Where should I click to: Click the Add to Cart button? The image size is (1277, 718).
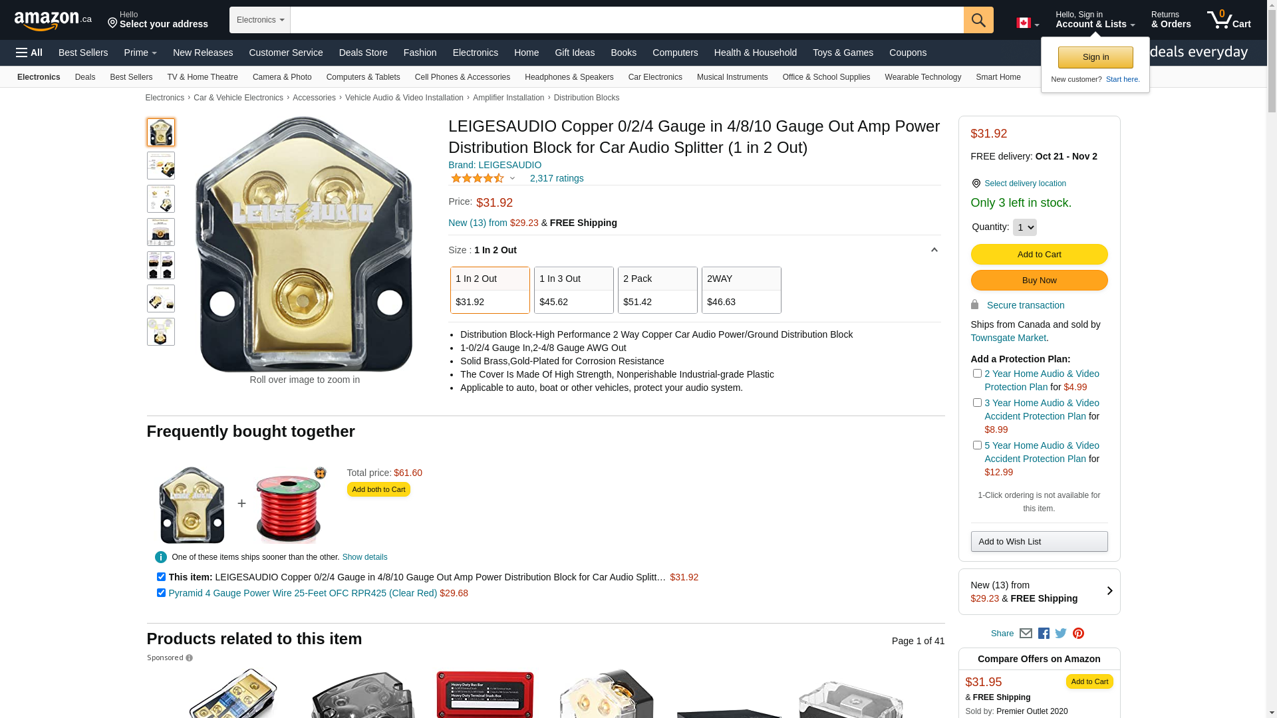(x=1039, y=255)
